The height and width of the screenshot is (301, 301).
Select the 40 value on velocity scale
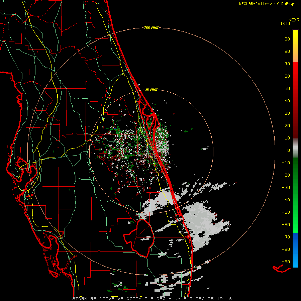click(287, 101)
